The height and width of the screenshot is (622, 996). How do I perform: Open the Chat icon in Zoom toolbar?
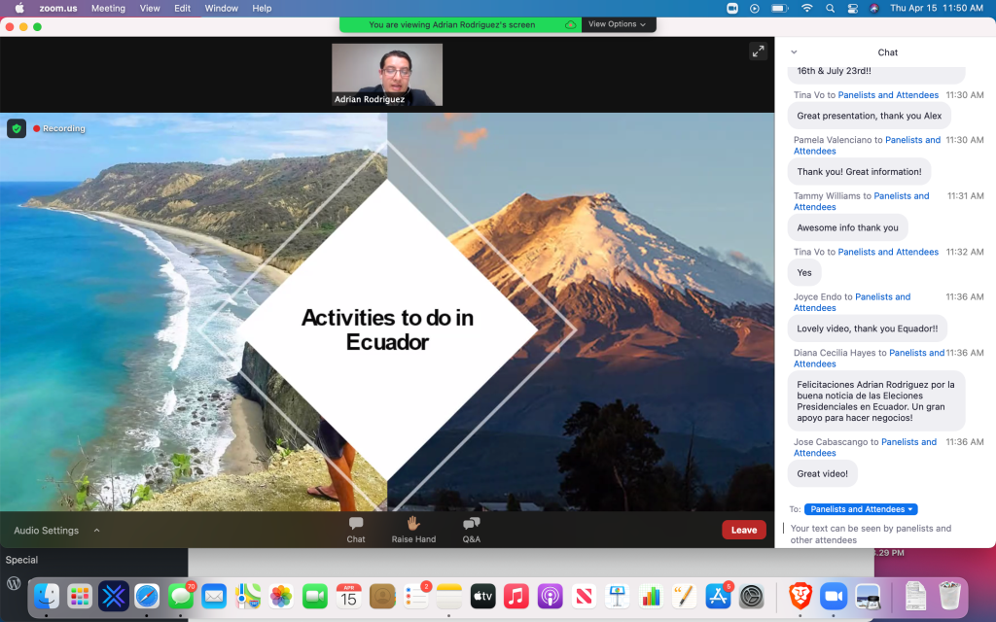[x=356, y=524]
